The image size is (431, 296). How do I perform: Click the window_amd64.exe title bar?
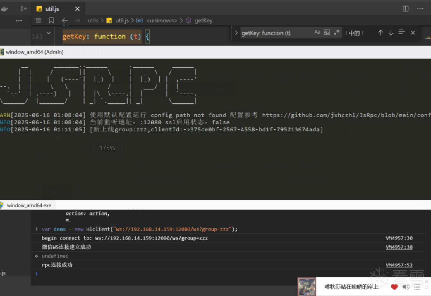click(215, 205)
